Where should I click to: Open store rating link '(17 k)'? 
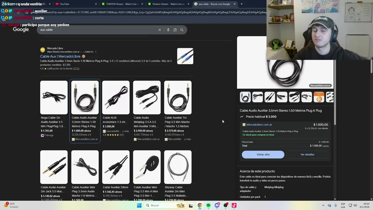[76, 69]
